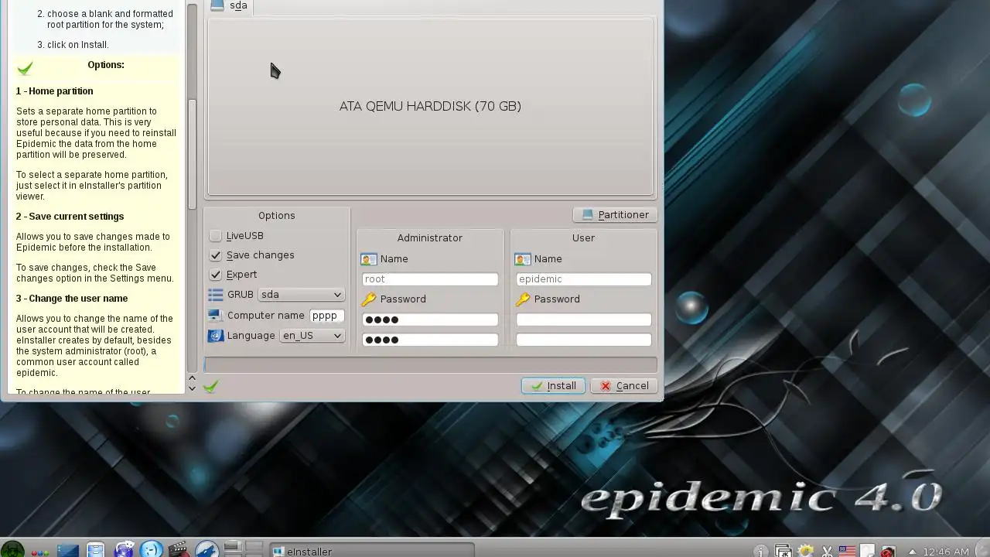Click the info notification tray icon
This screenshot has height=557, width=990.
tap(761, 551)
